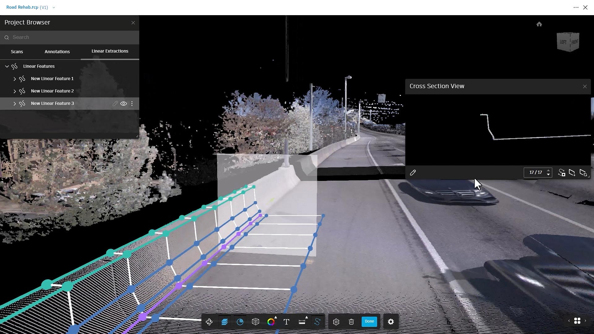Switch to the Scans tab
594x334 pixels.
(17, 52)
